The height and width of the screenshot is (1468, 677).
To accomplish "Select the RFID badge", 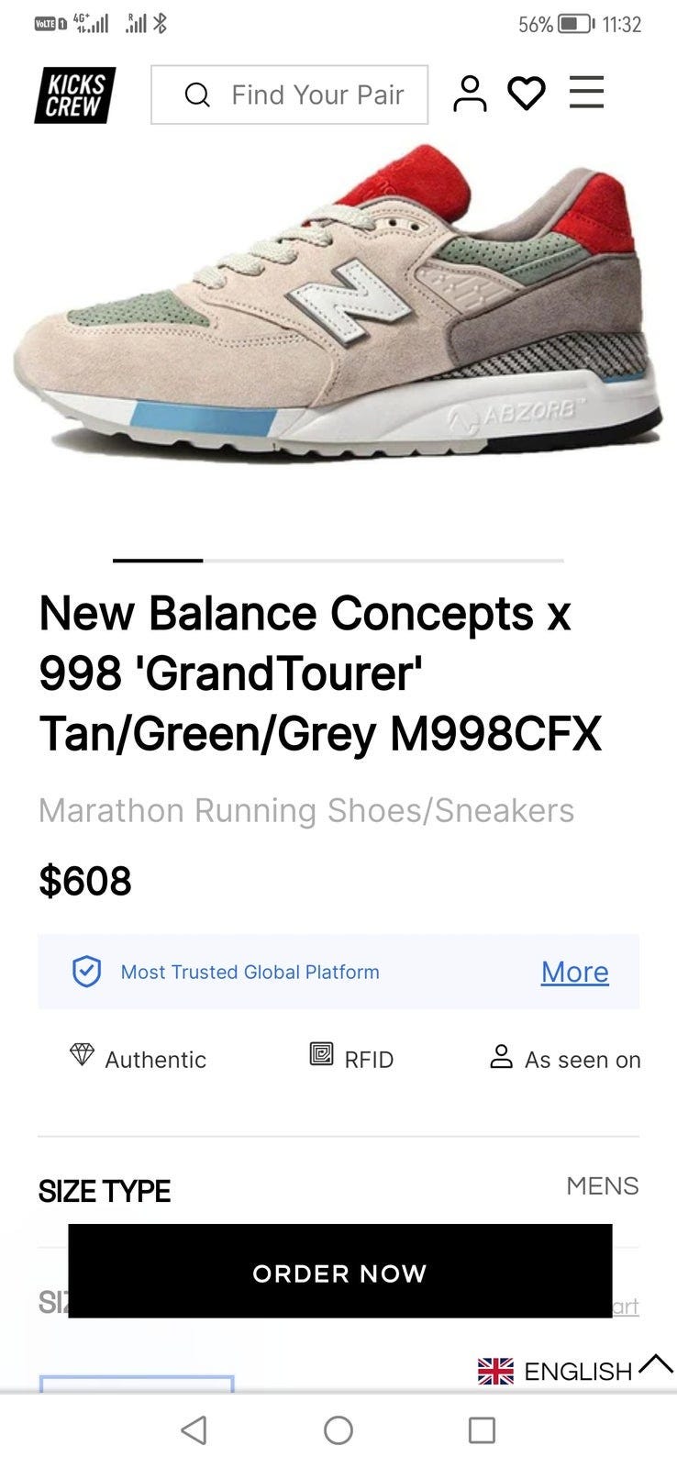I will [352, 1058].
